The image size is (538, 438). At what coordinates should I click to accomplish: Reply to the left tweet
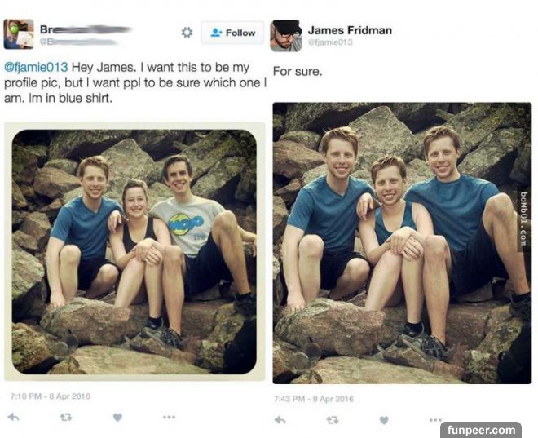14,417
